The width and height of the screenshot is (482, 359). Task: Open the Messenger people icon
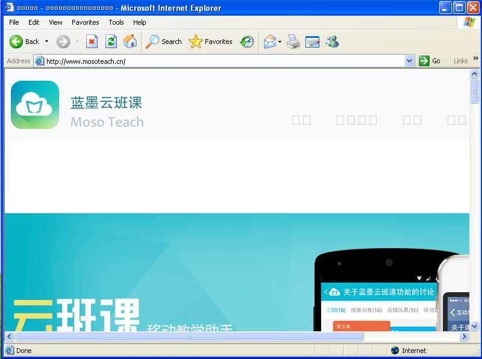(333, 42)
